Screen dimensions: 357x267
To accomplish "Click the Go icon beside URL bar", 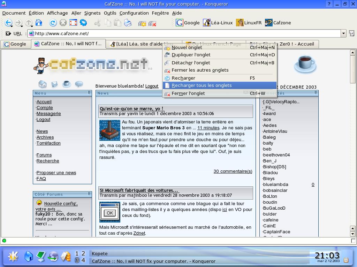I will coord(351,34).
